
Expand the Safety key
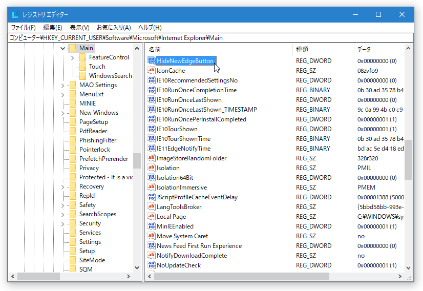pyautogui.click(x=62, y=205)
